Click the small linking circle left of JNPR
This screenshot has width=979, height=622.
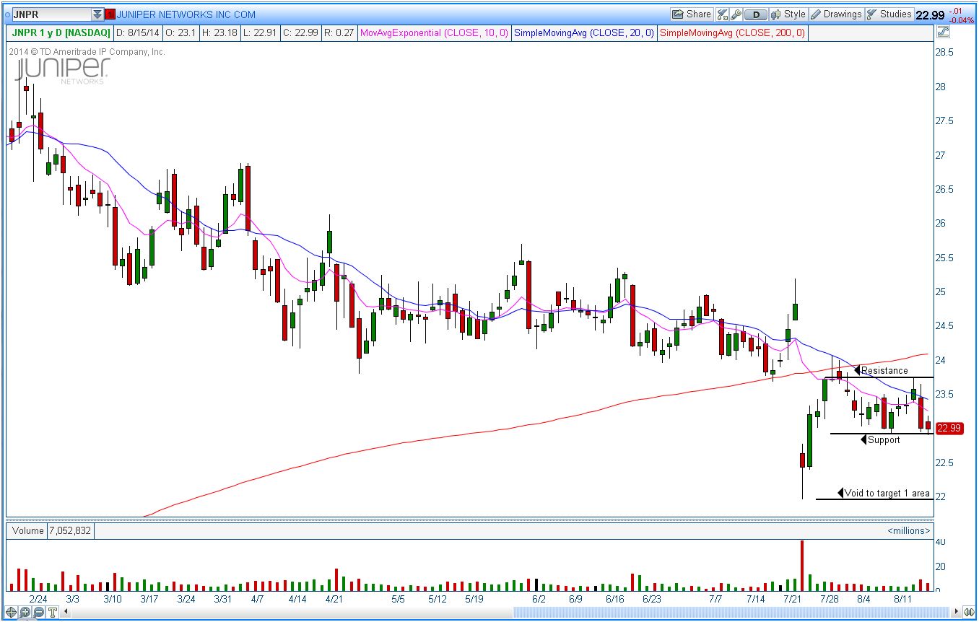[6, 14]
